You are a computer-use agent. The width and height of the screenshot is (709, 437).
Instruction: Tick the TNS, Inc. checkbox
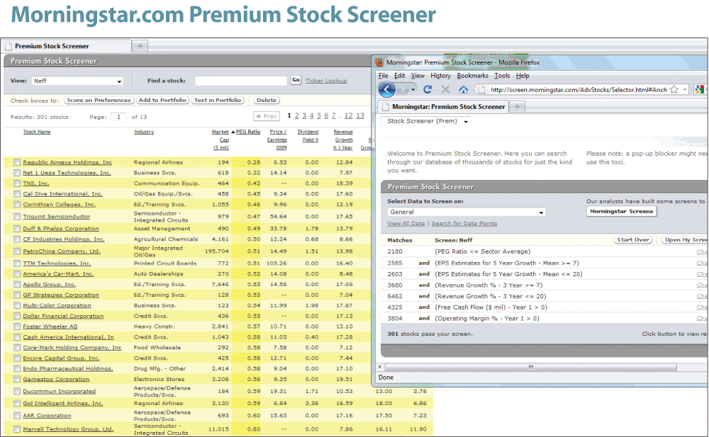click(x=17, y=183)
